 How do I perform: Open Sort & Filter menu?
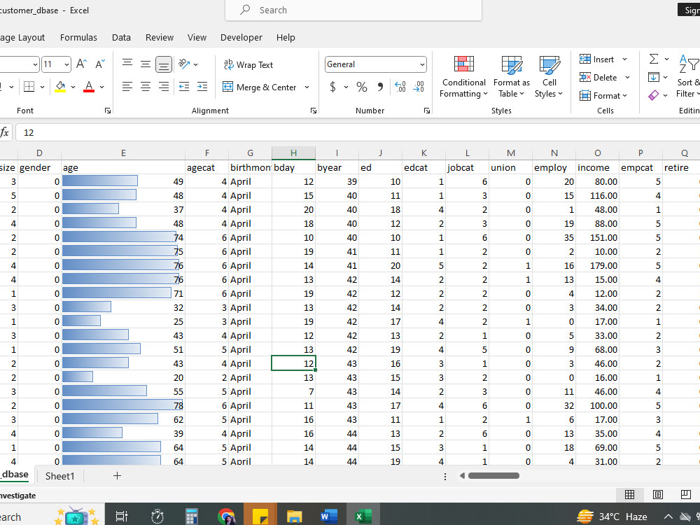pos(688,76)
